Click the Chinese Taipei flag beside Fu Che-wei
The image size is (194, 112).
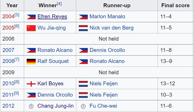point(83,106)
